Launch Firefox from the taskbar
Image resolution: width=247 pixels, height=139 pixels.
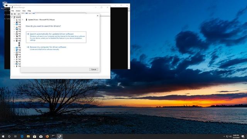[x=47, y=136]
